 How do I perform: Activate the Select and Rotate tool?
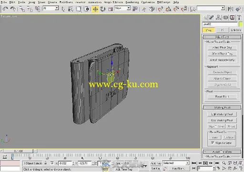click(103, 9)
